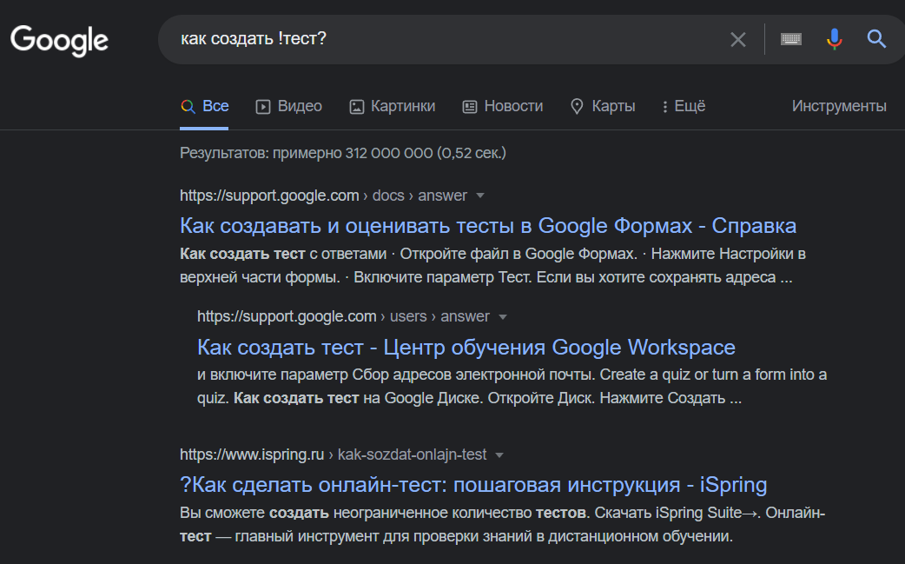Clear the search query with X
This screenshot has width=905, height=564.
737,39
